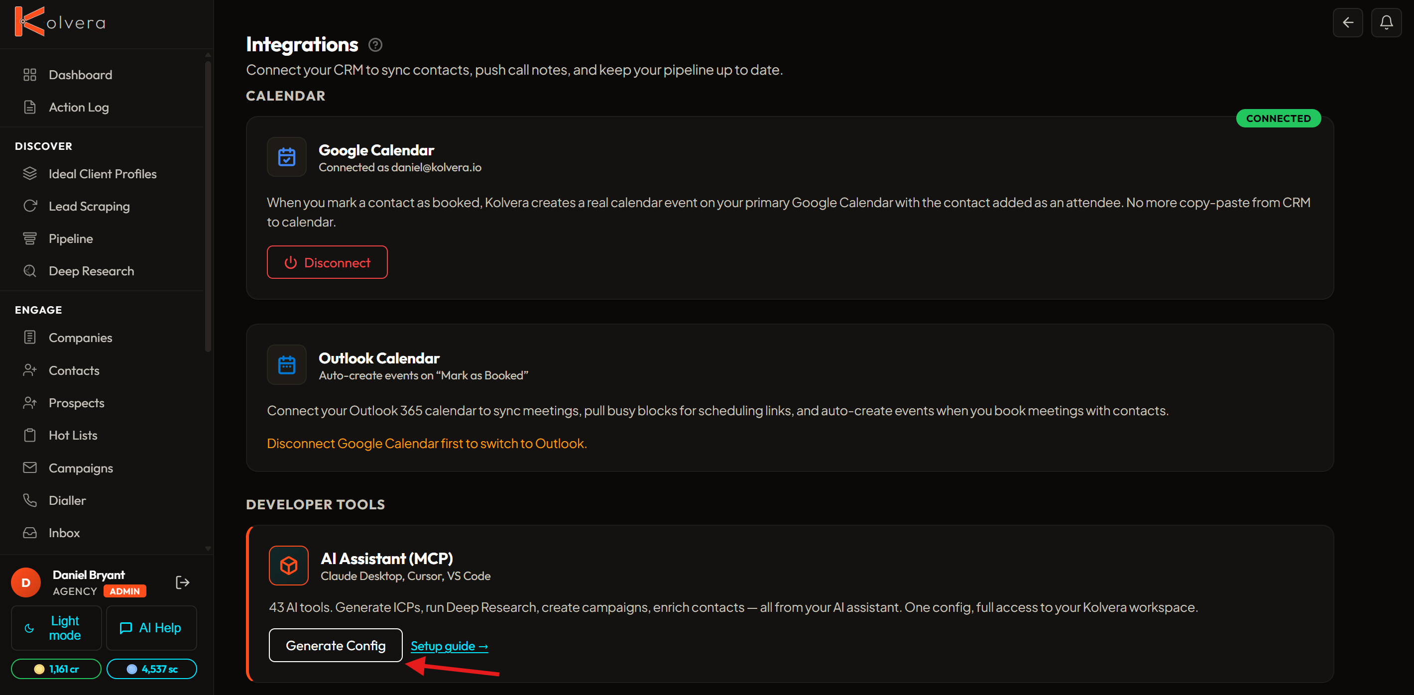This screenshot has height=695, width=1414.
Task: Open AI Help chat
Action: click(151, 628)
